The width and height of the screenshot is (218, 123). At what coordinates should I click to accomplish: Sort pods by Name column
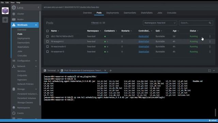point(54,31)
